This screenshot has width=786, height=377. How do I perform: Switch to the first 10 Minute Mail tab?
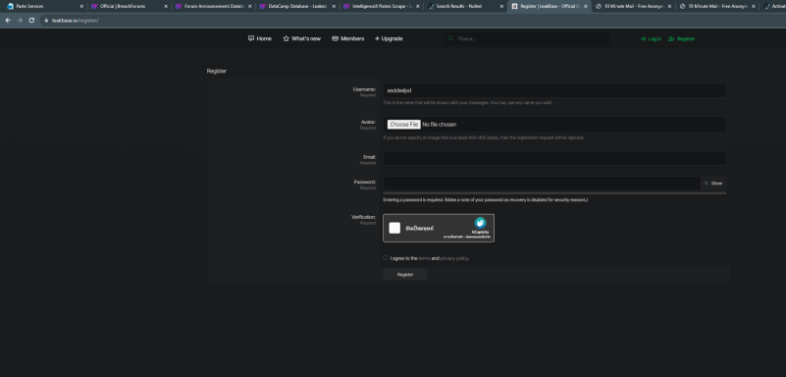click(633, 7)
